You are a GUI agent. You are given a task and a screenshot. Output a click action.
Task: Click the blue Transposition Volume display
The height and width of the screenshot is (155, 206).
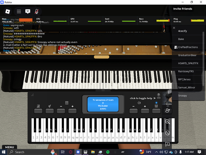[103, 104]
